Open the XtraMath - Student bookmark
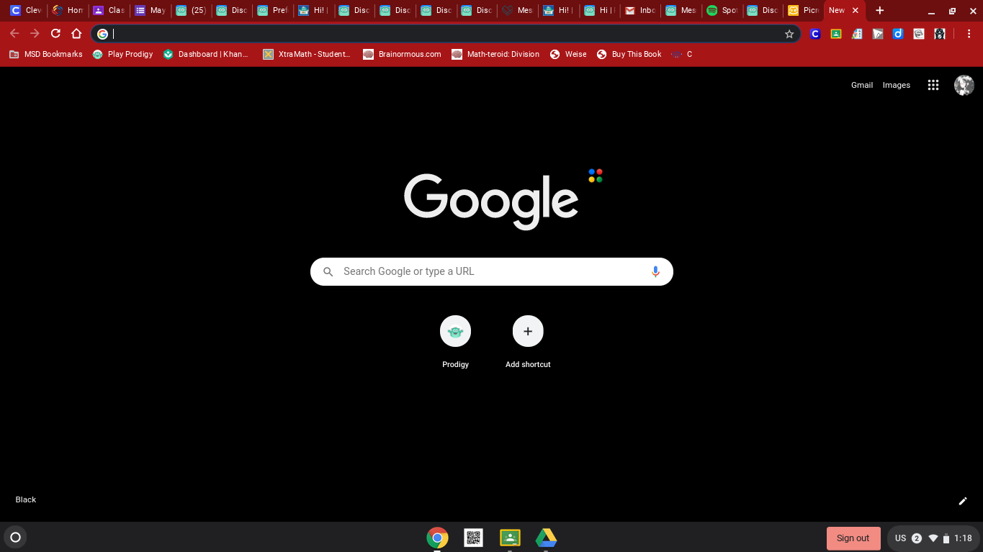The width and height of the screenshot is (983, 552). tap(308, 54)
